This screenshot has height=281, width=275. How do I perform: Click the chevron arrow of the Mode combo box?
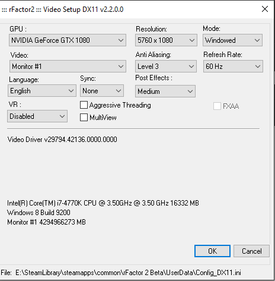click(x=257, y=40)
